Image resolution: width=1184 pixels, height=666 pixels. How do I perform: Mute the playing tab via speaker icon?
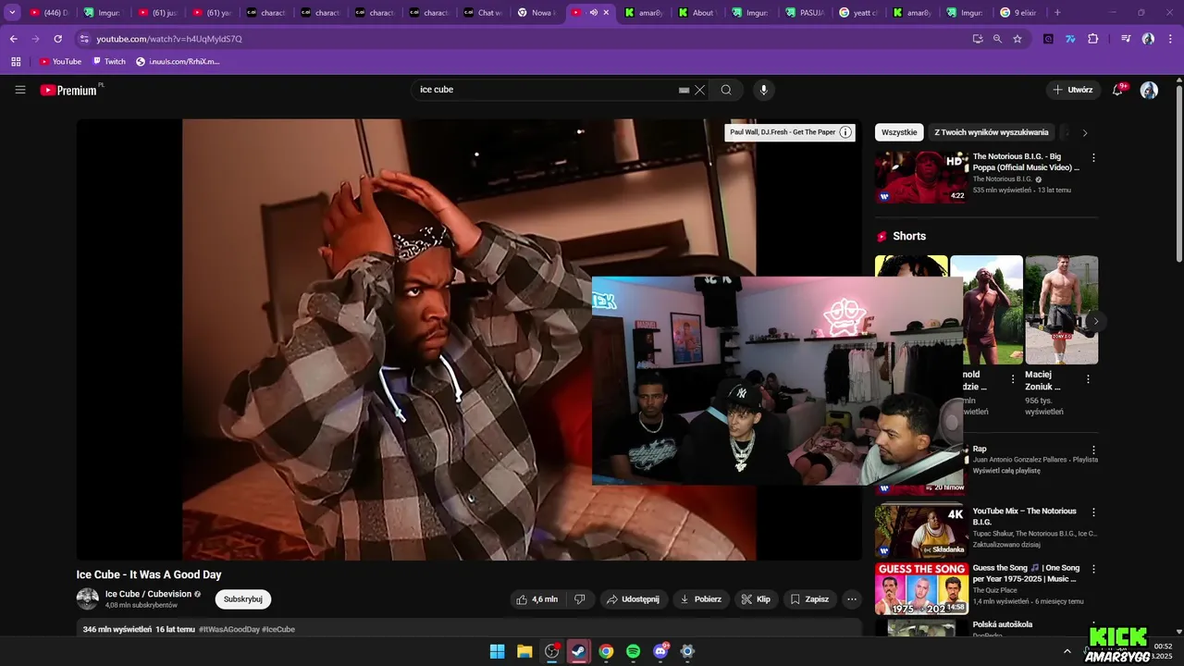pos(594,13)
